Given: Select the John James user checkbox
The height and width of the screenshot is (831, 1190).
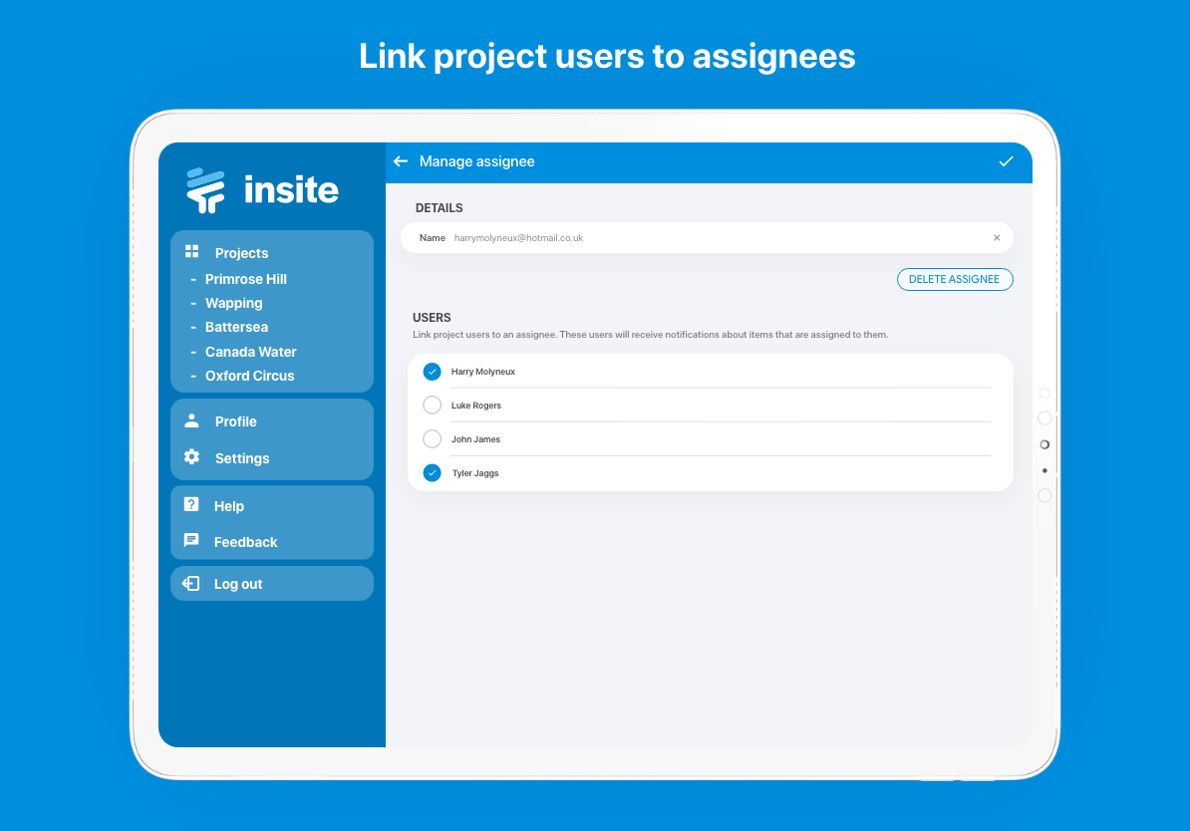Looking at the screenshot, I should pos(432,438).
